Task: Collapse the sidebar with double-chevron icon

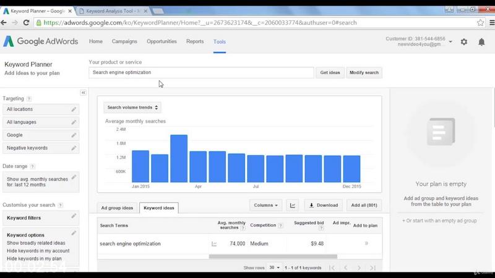Action: tap(83, 93)
